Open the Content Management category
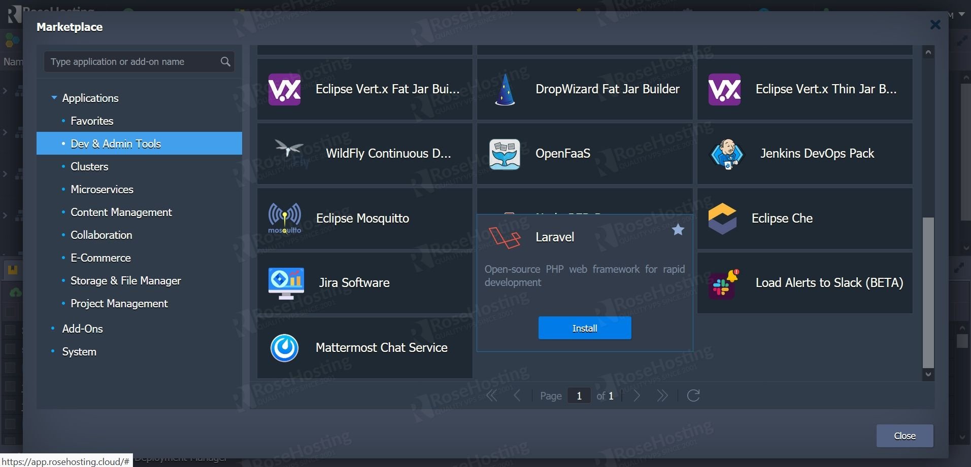Image resolution: width=971 pixels, height=467 pixels. 121,212
